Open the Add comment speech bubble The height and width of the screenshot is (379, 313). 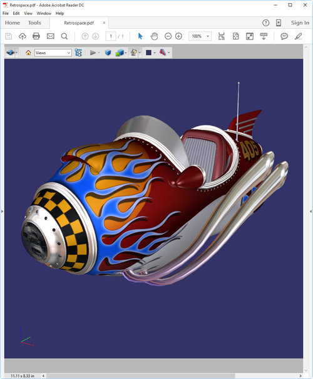pos(284,36)
